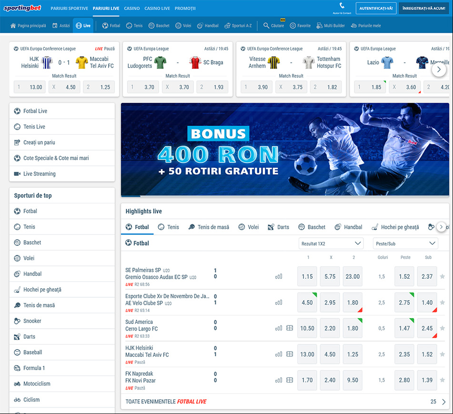The height and width of the screenshot is (414, 453).
Task: Open statistics icon for SE Palmeiras SP match
Action: (279, 276)
